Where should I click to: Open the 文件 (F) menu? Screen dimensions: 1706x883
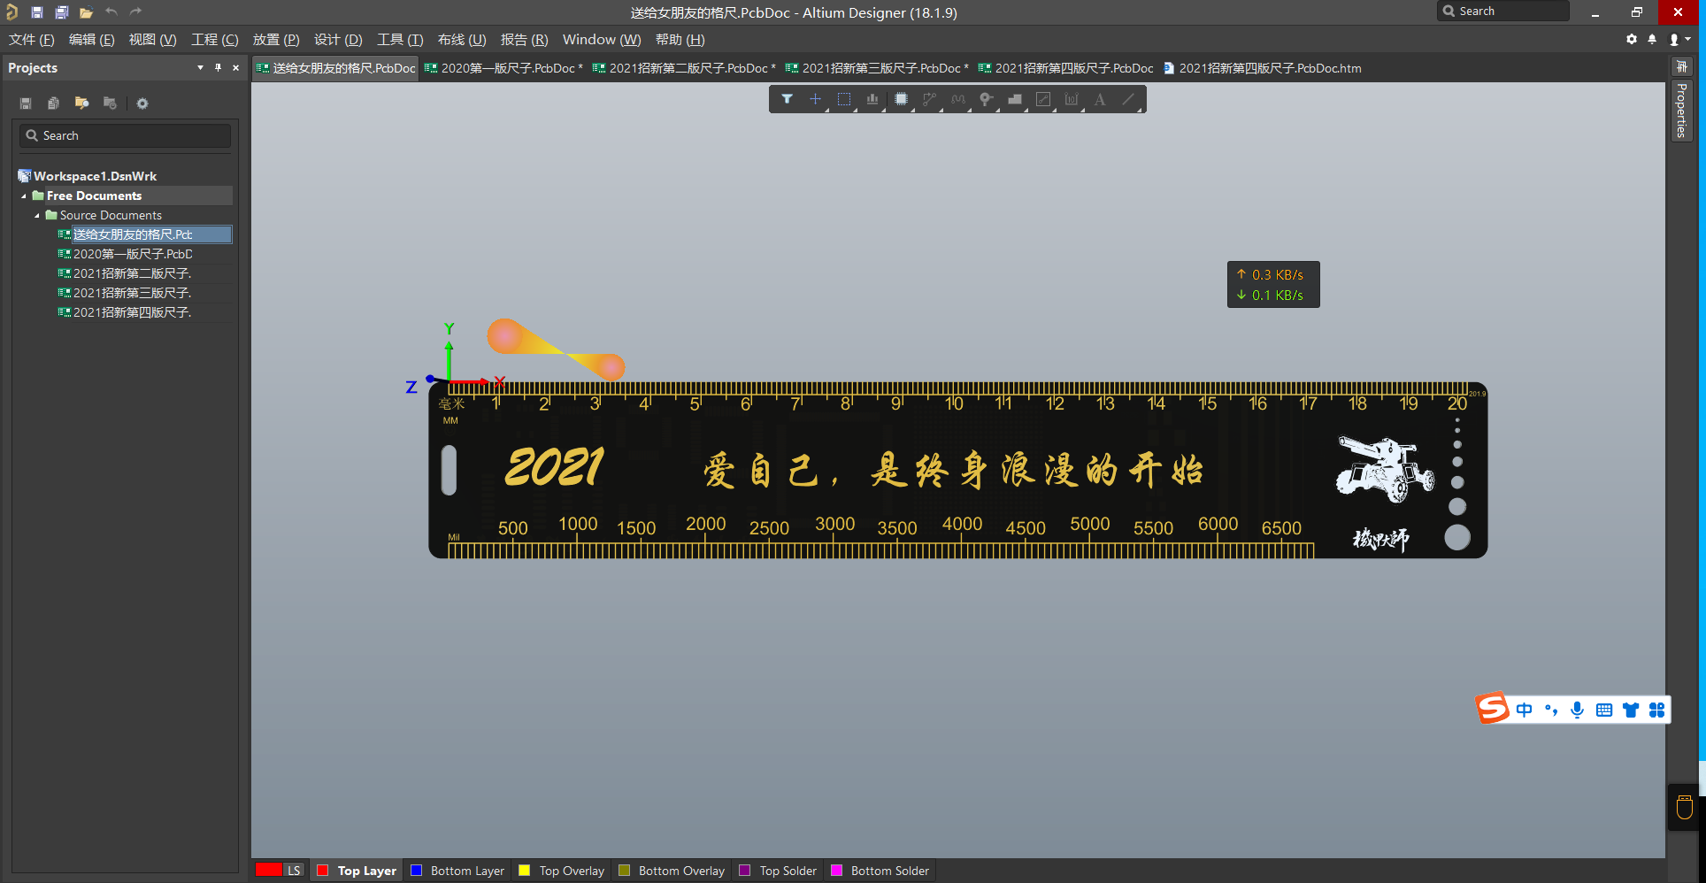(x=32, y=40)
